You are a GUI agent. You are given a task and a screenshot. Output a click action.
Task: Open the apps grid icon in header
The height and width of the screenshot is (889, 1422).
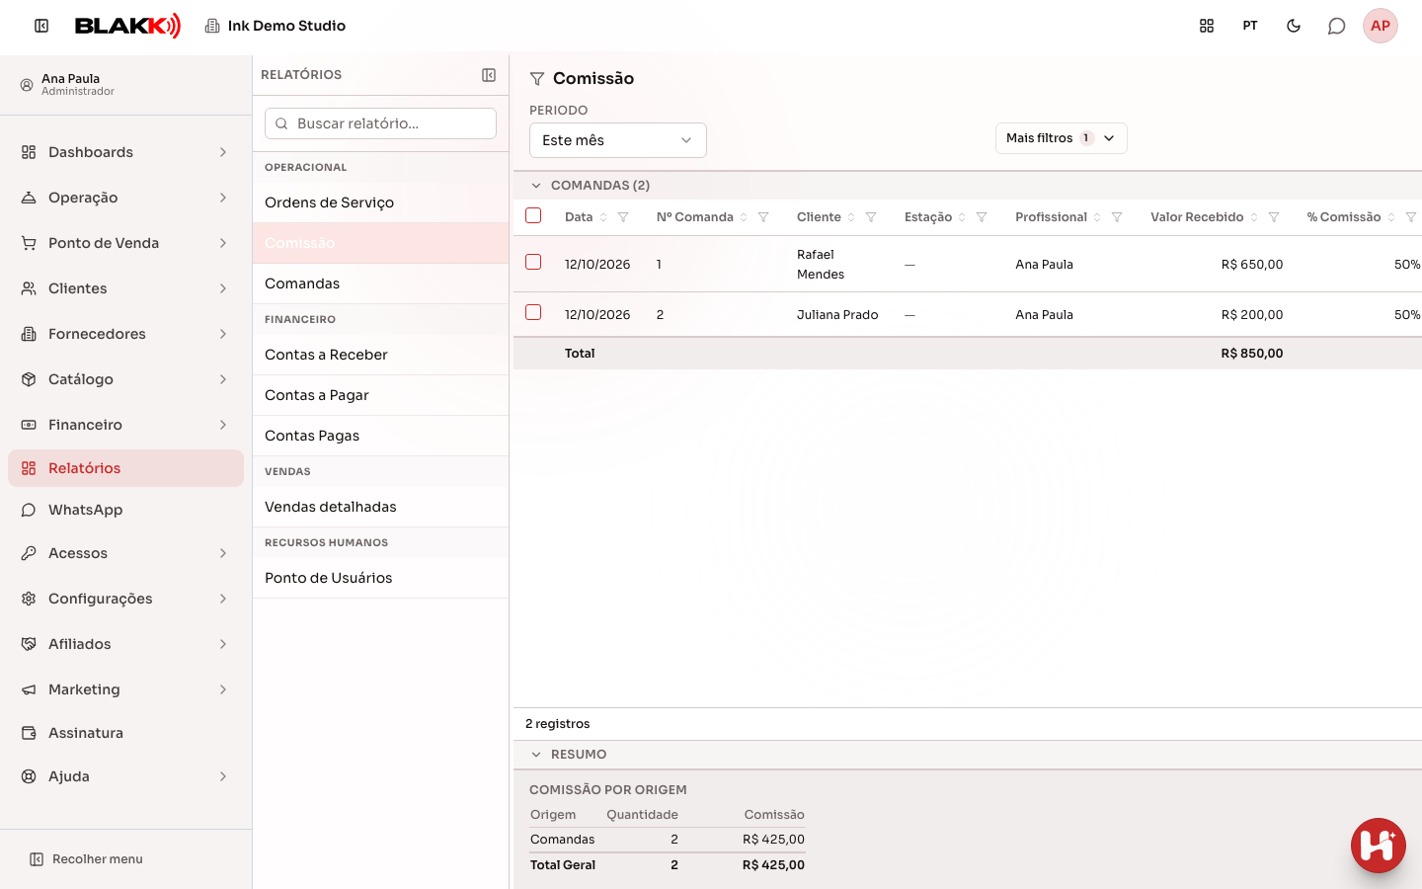[x=1207, y=26]
